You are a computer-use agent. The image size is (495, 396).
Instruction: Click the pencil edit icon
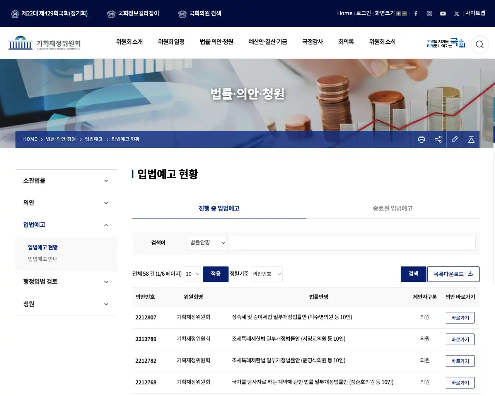(x=455, y=139)
